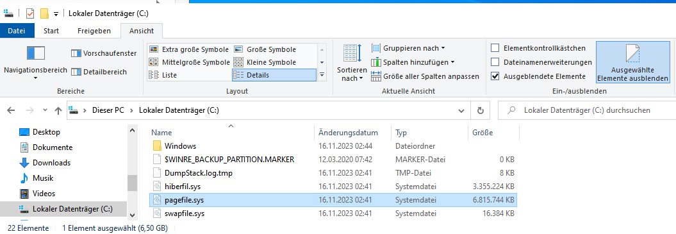Image resolution: width=676 pixels, height=234 pixels.
Task: Click 6.815.744 KB size of pagefile.sys
Action: (493, 200)
